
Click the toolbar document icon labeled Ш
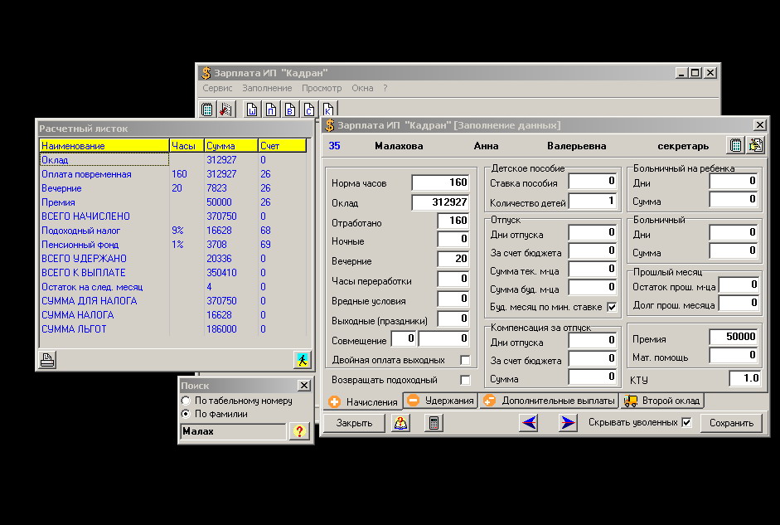[251, 109]
